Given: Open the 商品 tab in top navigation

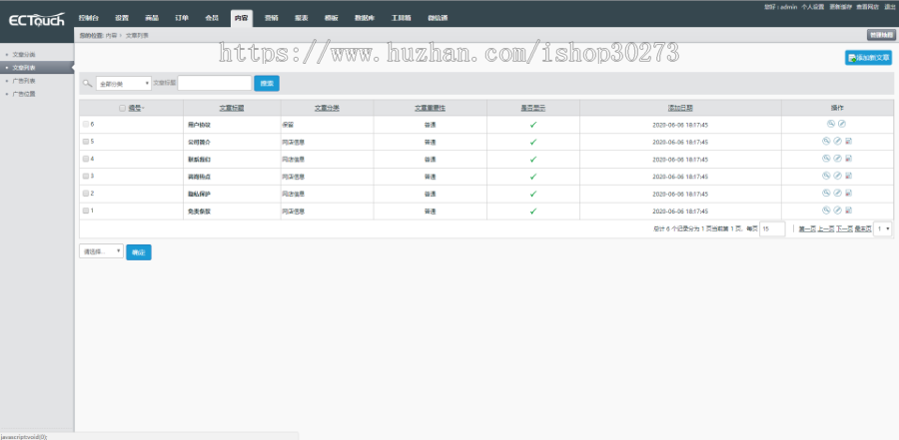Looking at the screenshot, I should 151,18.
